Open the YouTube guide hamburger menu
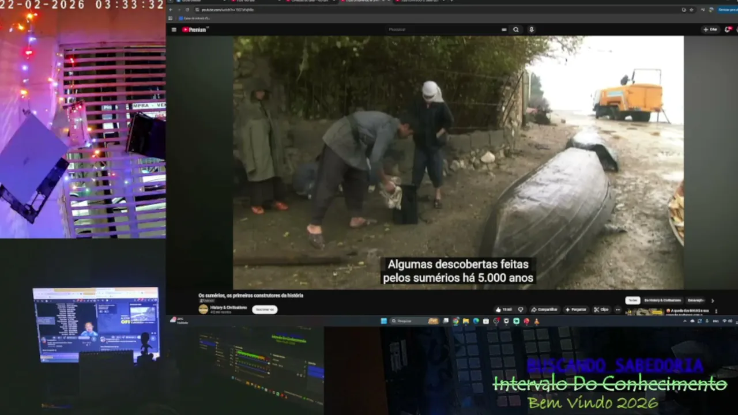This screenshot has width=738, height=415. coord(174,29)
